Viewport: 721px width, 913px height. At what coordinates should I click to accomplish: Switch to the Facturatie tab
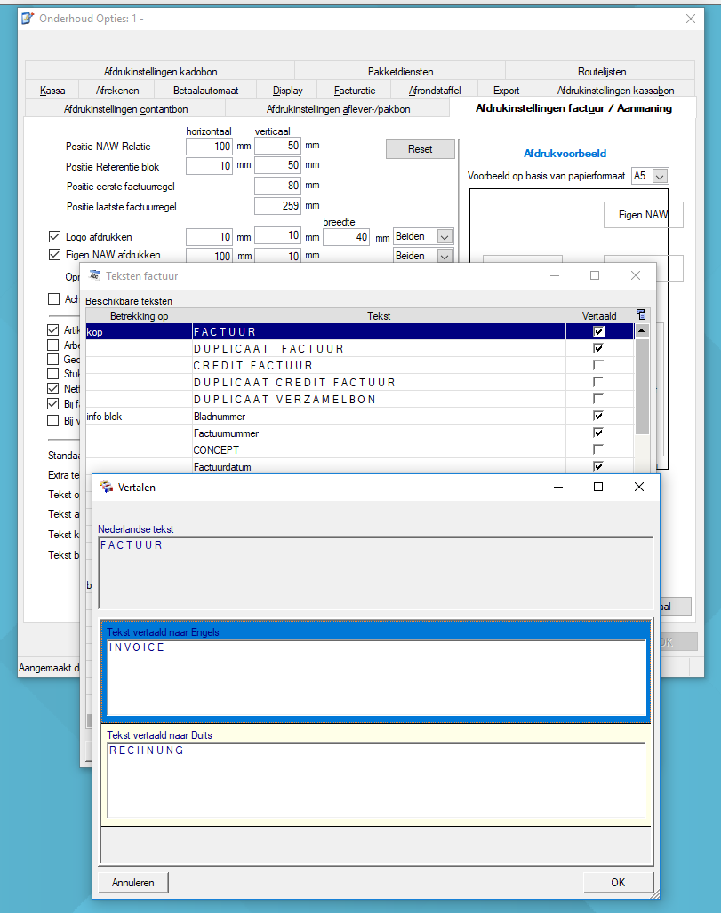355,91
